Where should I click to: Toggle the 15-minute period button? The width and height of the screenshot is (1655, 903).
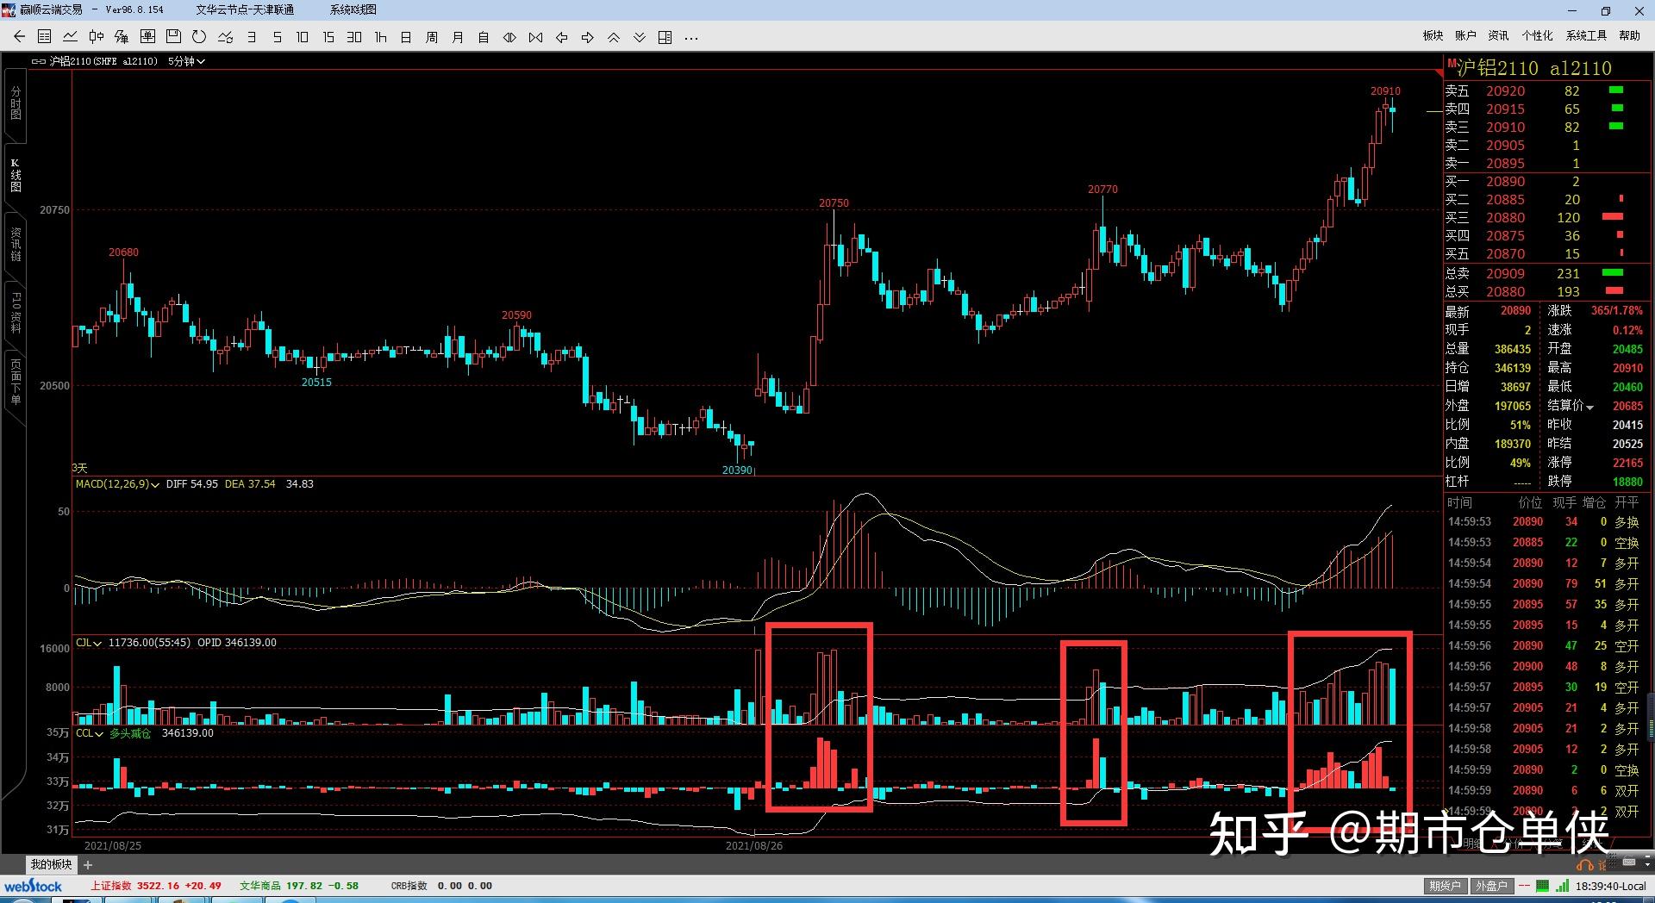(328, 37)
